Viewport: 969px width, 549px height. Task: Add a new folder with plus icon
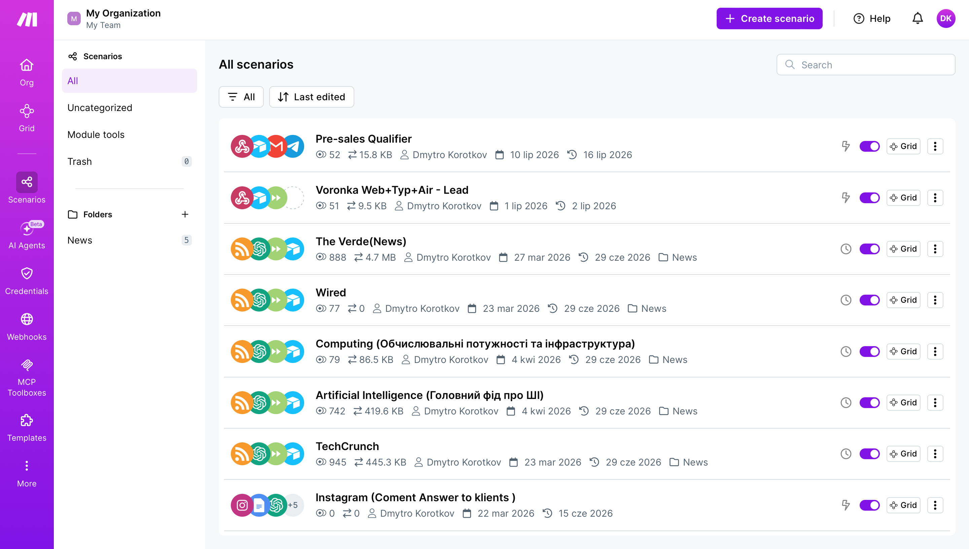pos(185,214)
